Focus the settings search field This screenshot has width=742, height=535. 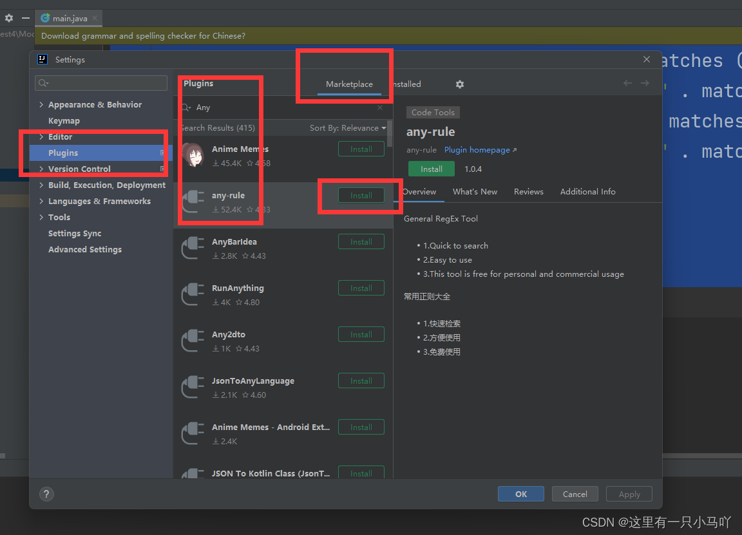pyautogui.click(x=100, y=83)
